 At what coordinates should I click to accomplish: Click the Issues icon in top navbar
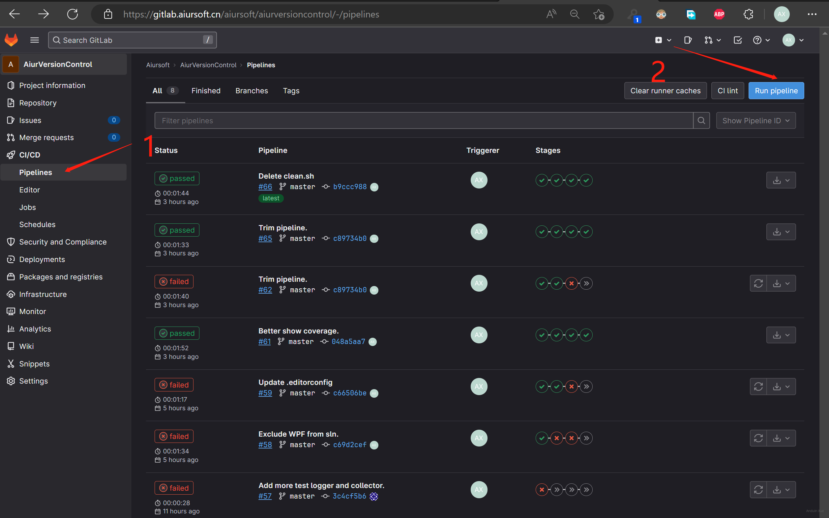pos(688,40)
